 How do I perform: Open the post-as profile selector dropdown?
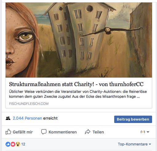(145, 132)
